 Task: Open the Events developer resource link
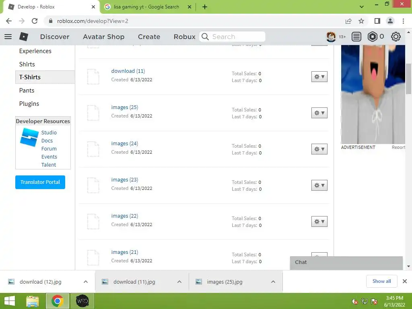point(49,157)
